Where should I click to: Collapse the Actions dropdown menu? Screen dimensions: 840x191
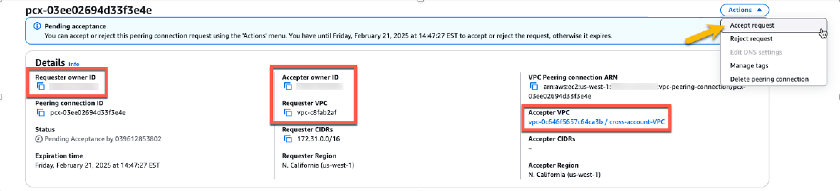744,10
